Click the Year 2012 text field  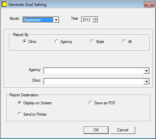coord(87,20)
